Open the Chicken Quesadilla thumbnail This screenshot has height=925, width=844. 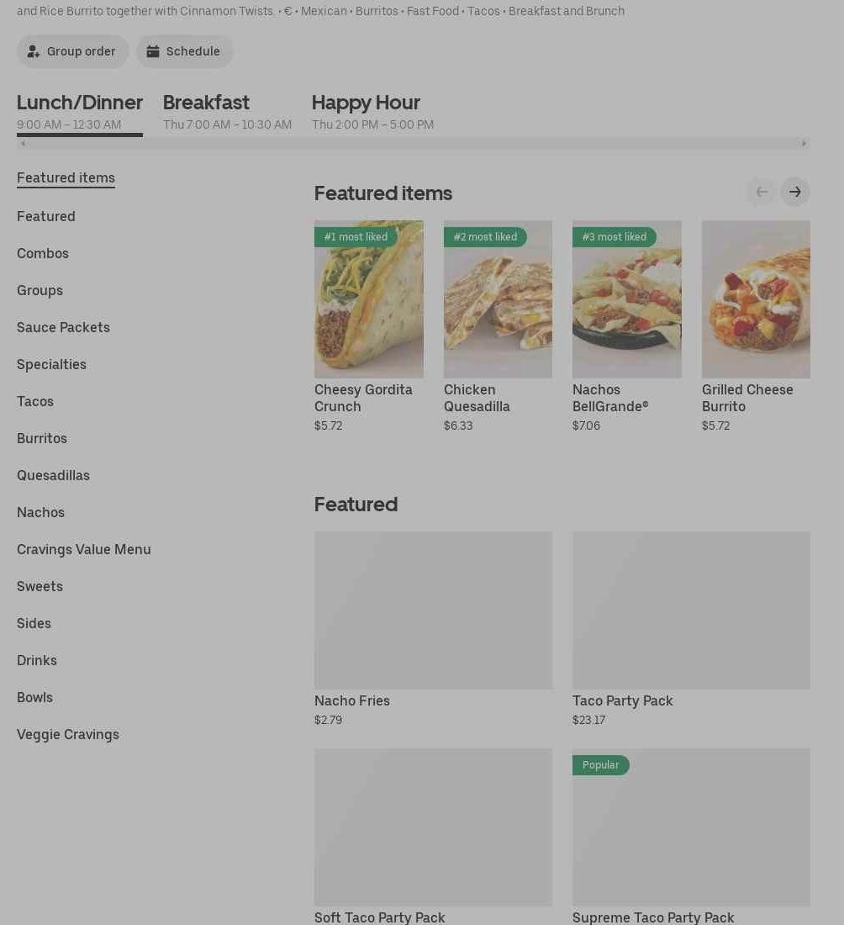tap(498, 299)
